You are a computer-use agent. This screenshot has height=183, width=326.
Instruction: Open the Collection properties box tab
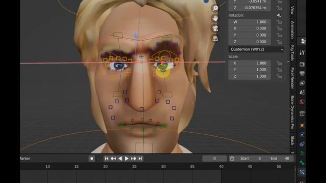(302, 113)
